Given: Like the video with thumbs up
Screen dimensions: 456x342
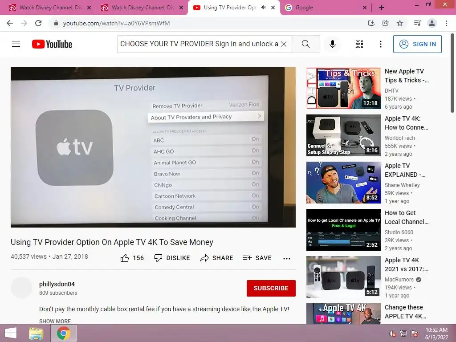Looking at the screenshot, I should (x=132, y=258).
